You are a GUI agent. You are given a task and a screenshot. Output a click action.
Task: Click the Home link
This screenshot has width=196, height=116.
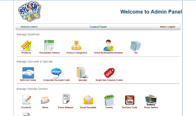[163, 27]
